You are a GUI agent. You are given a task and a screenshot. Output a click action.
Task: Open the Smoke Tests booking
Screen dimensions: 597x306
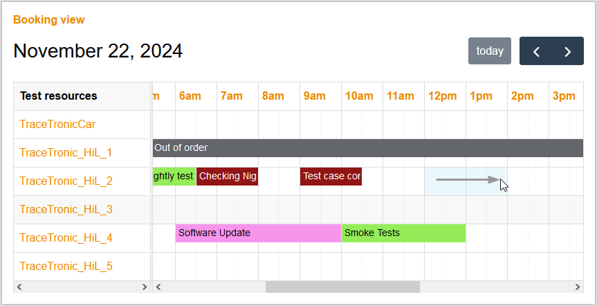(403, 233)
